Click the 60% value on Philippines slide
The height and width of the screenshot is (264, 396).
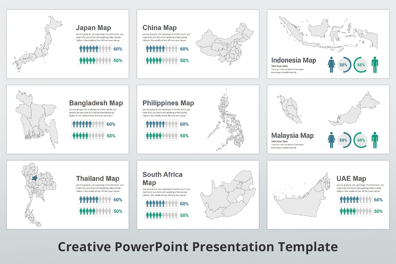coord(184,124)
